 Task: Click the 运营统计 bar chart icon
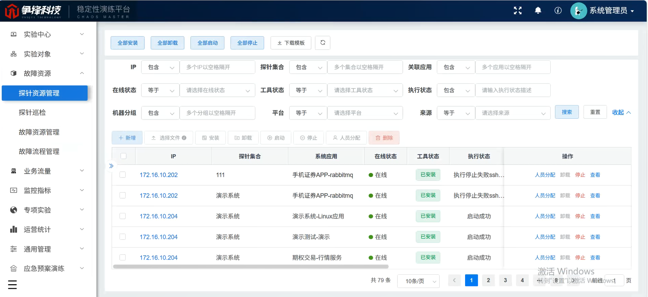tap(14, 229)
